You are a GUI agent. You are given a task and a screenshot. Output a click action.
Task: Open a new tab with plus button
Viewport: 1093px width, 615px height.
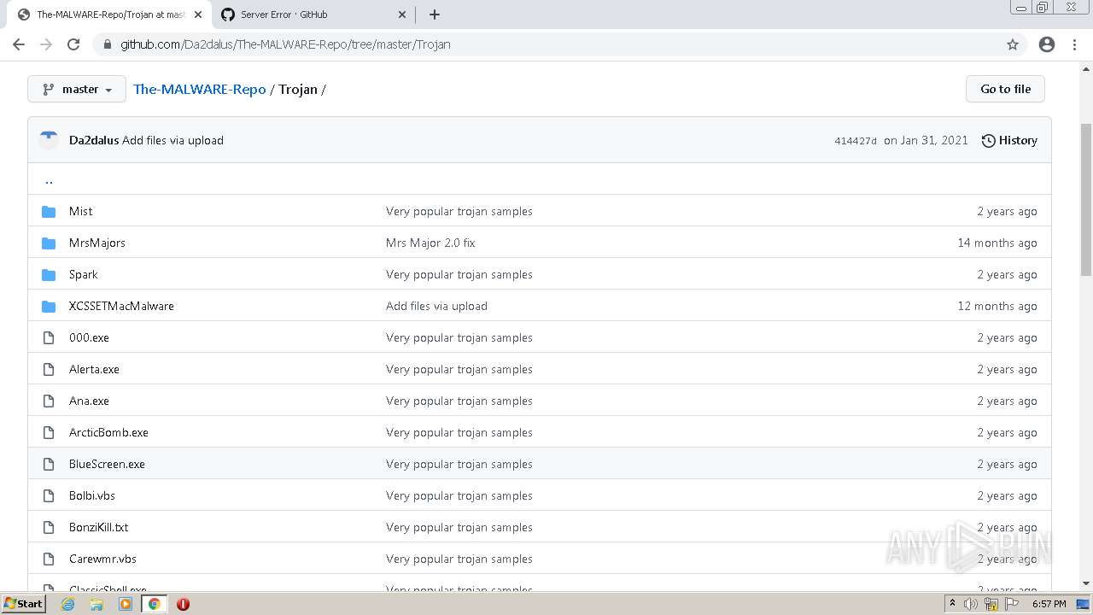coord(435,15)
